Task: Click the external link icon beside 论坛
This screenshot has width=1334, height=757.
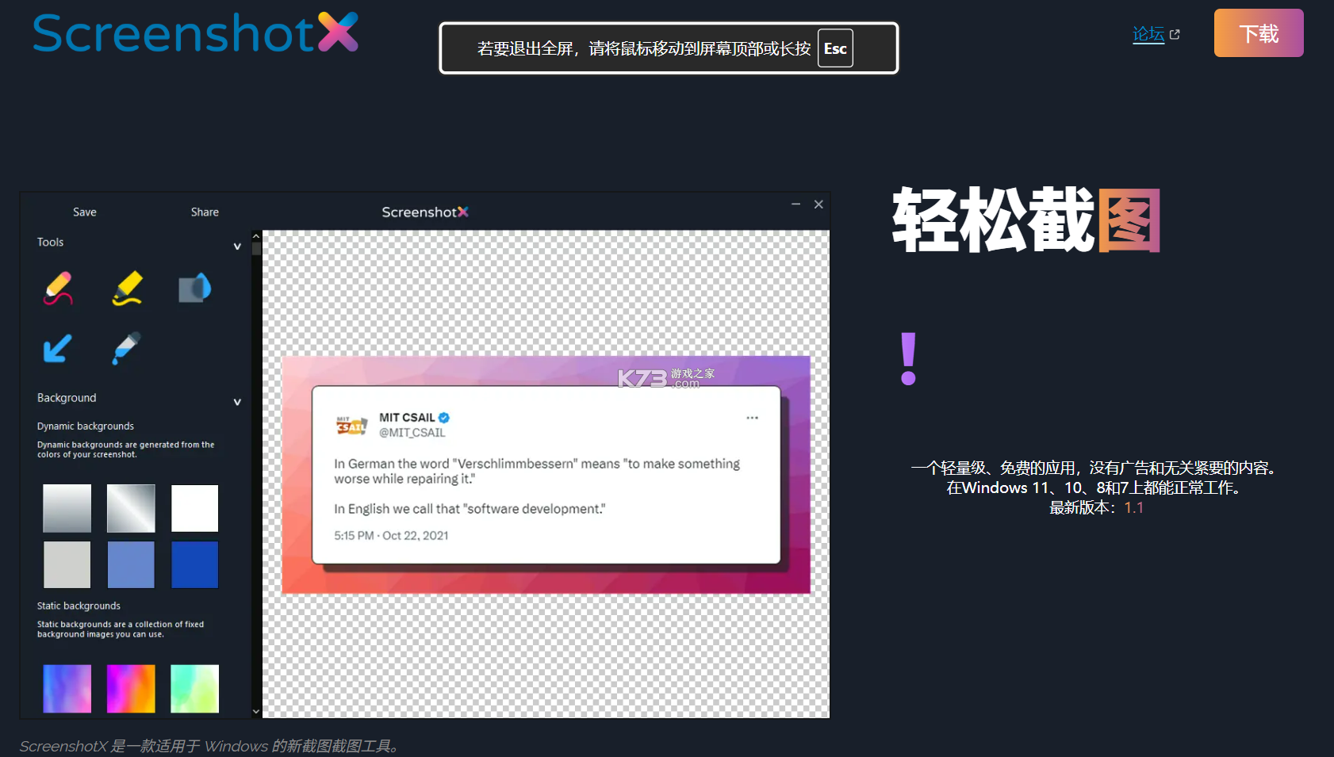Action: 1175,35
